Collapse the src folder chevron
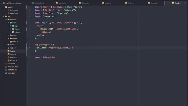Image resolution: width=188 pixels, height=106 pixels. pyautogui.click(x=4, y=16)
